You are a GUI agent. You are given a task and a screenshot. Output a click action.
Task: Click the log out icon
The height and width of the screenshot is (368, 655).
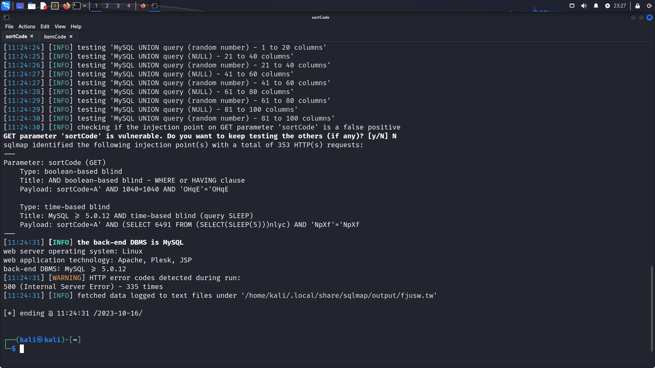point(649,6)
